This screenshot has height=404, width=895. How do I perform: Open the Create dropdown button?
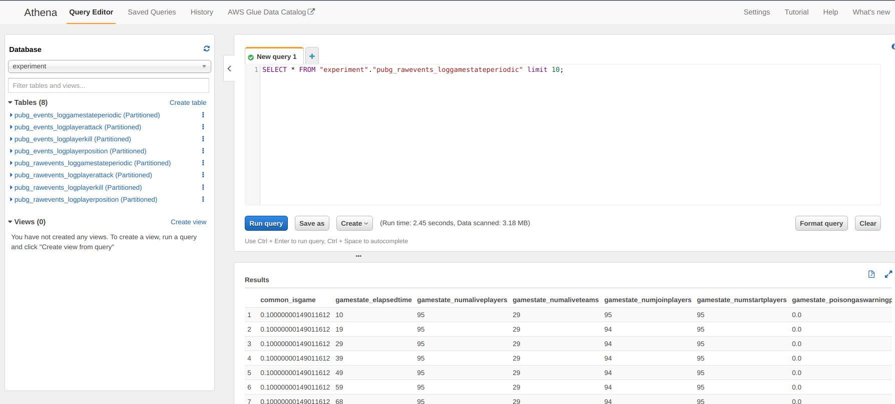pos(354,223)
